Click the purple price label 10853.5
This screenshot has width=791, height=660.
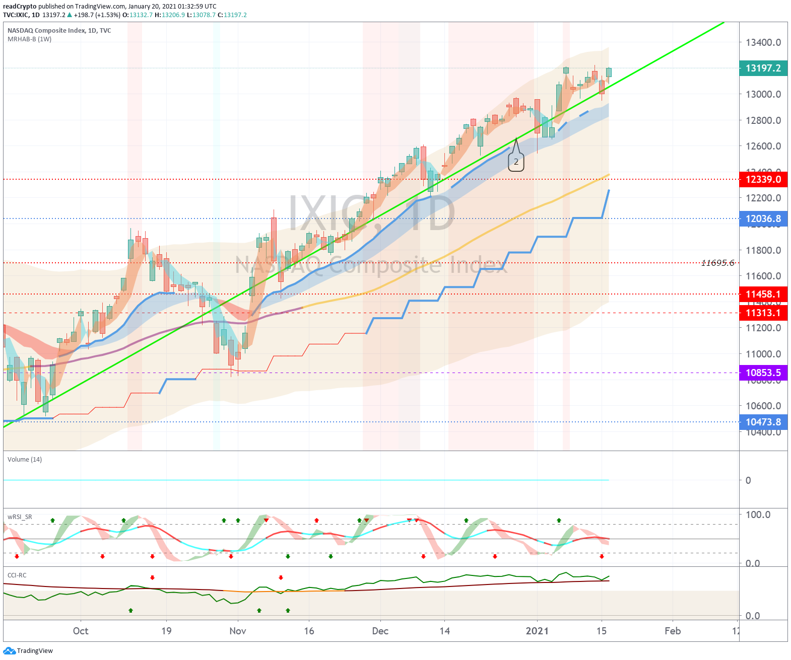tap(763, 373)
